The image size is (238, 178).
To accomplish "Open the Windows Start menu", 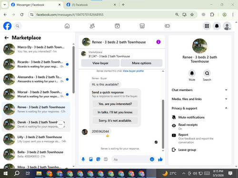I will [x=5, y=173].
